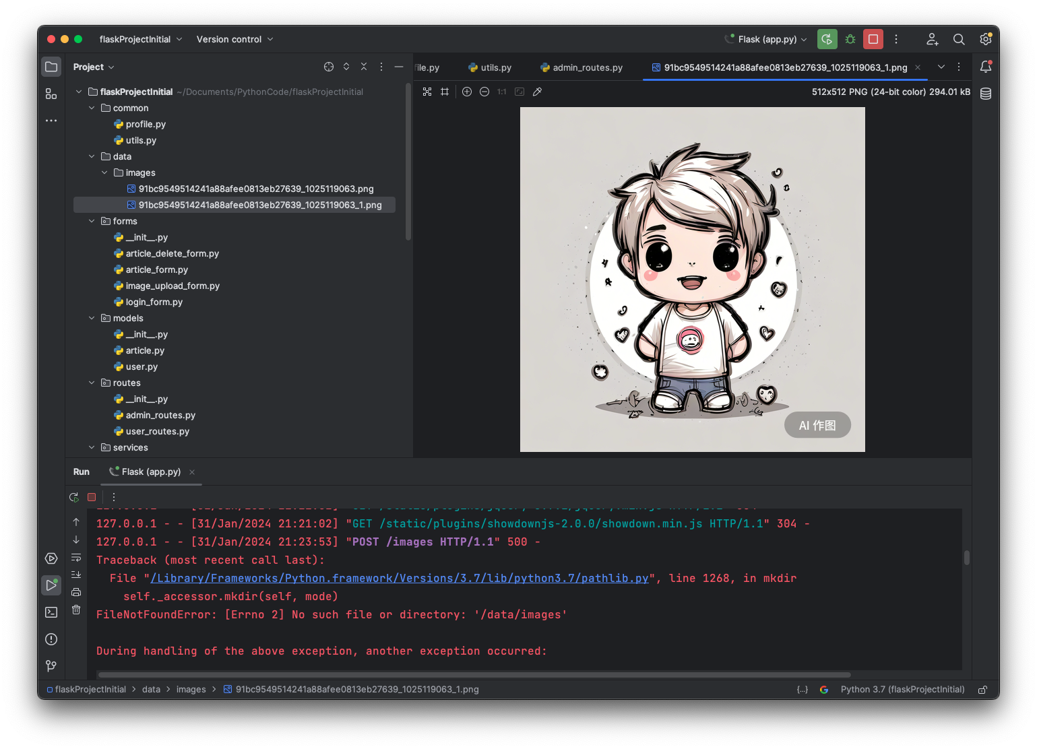The image size is (1037, 749).
Task: Toggle grid display in image viewer
Action: pos(445,92)
